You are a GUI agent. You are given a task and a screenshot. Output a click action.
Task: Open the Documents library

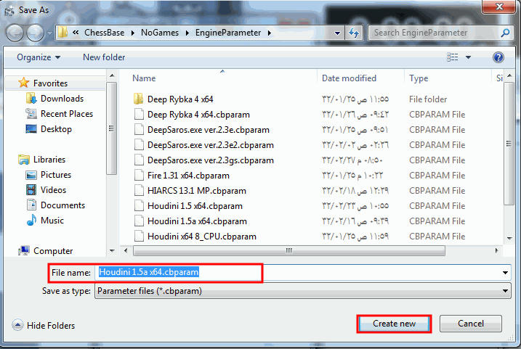[x=62, y=205]
